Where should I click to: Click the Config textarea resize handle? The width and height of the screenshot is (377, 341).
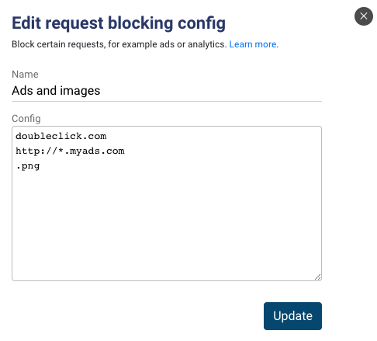318,277
